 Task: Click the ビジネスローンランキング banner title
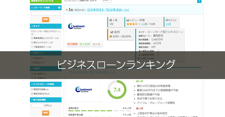pyautogui.click(x=116, y=65)
